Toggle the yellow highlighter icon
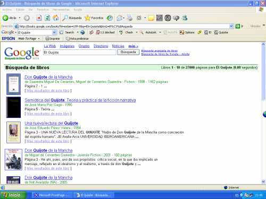This screenshot has height=199, width=266. point(199,32)
